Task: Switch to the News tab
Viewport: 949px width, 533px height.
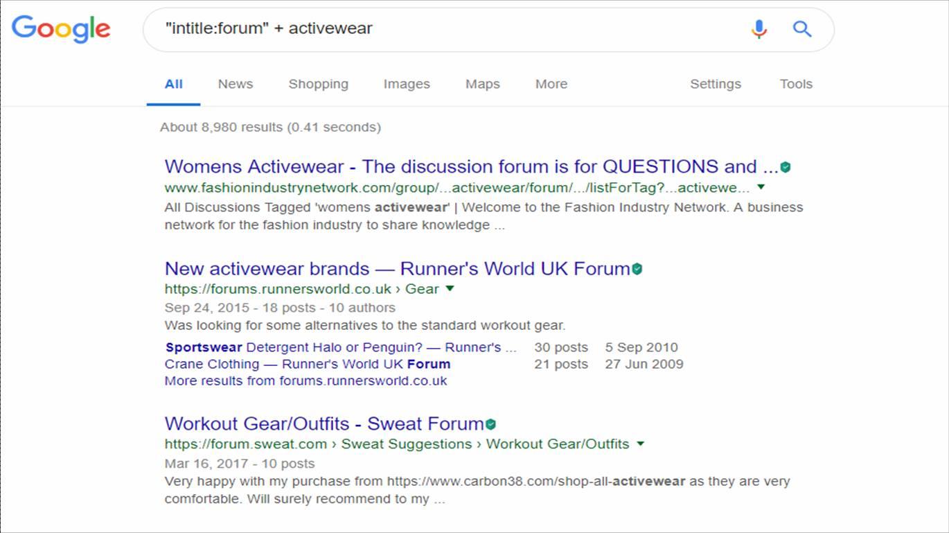Action: click(x=236, y=84)
